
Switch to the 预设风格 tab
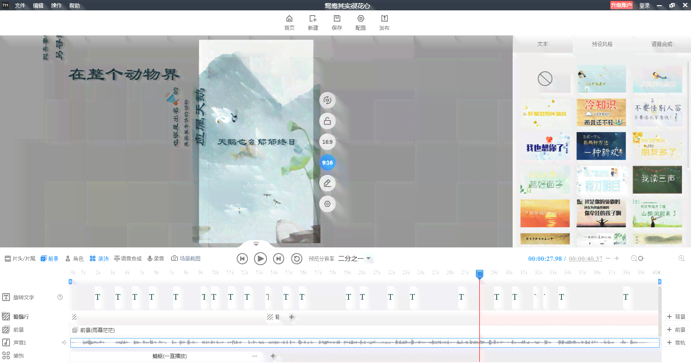pos(602,44)
